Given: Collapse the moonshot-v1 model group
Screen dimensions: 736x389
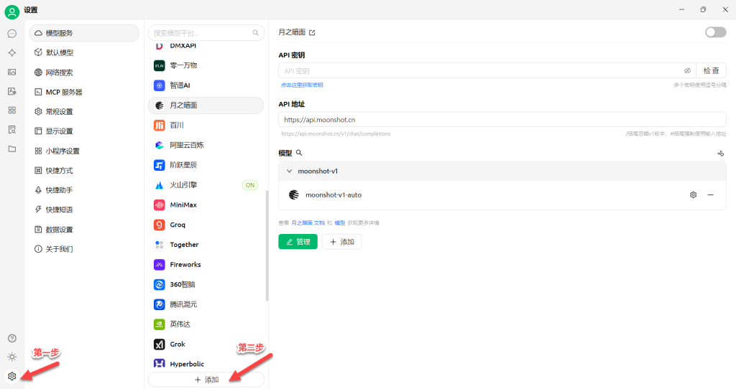Looking at the screenshot, I should click(289, 171).
